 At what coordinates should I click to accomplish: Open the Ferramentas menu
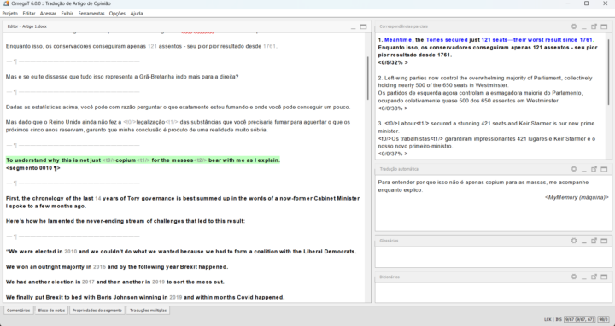click(91, 14)
